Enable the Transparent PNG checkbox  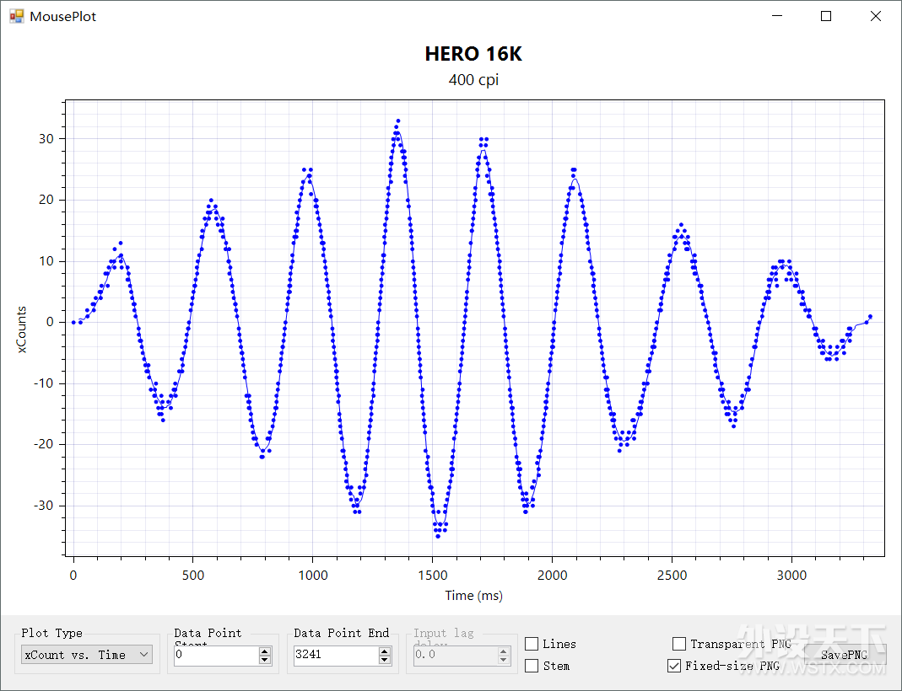679,644
